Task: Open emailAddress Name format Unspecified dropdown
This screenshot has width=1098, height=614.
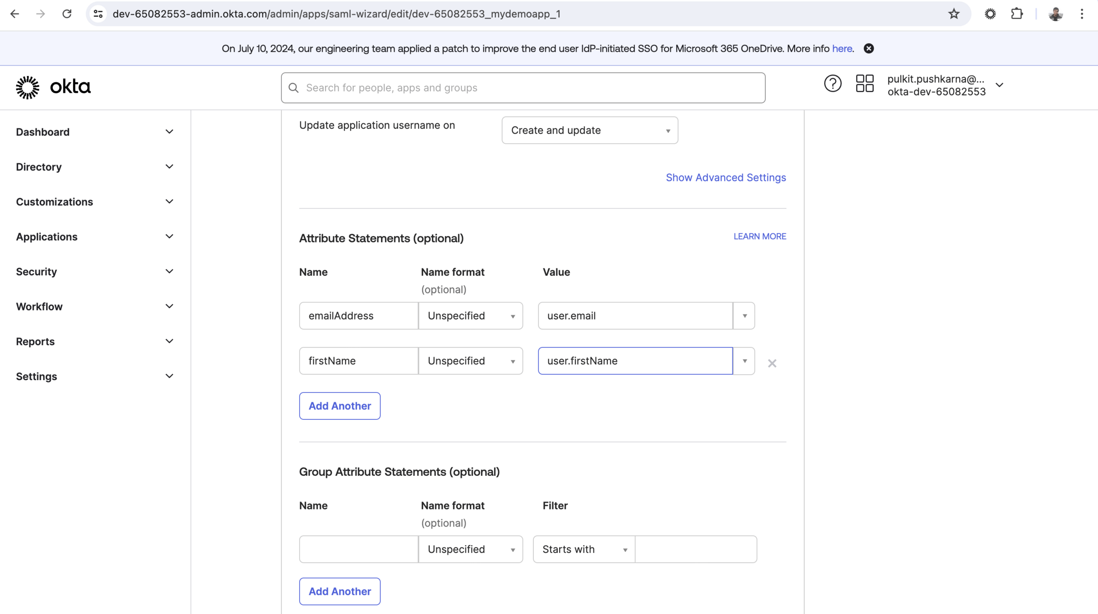Action: (x=470, y=316)
